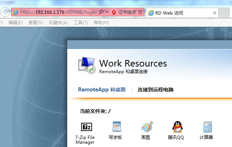The image size is (232, 147).
Task: View the 证书错误 certificate error details
Action: point(127,12)
